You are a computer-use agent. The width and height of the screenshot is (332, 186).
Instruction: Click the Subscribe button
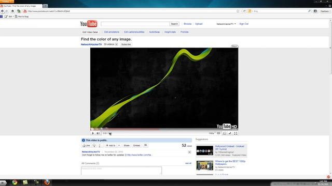126,44
